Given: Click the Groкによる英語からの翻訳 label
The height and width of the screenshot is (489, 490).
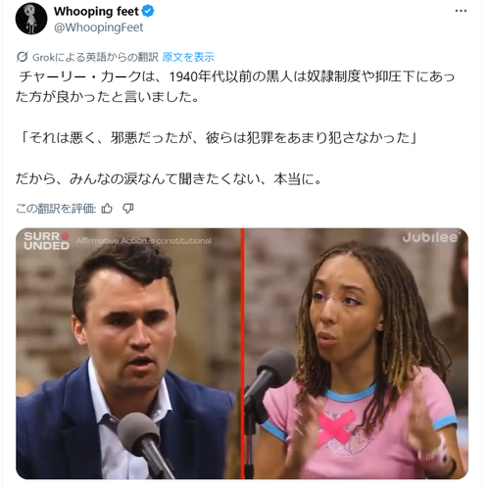Looking at the screenshot, I should click(x=95, y=57).
